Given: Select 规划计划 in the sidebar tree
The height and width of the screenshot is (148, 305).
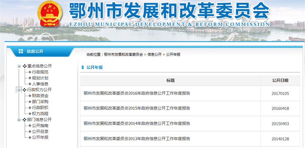Looking at the screenshot, I should click(40, 78).
